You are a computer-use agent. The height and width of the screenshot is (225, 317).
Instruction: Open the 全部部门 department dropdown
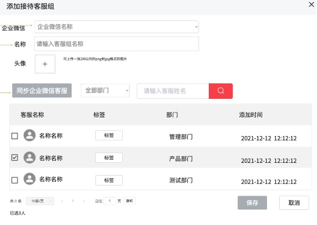pyautogui.click(x=105, y=91)
